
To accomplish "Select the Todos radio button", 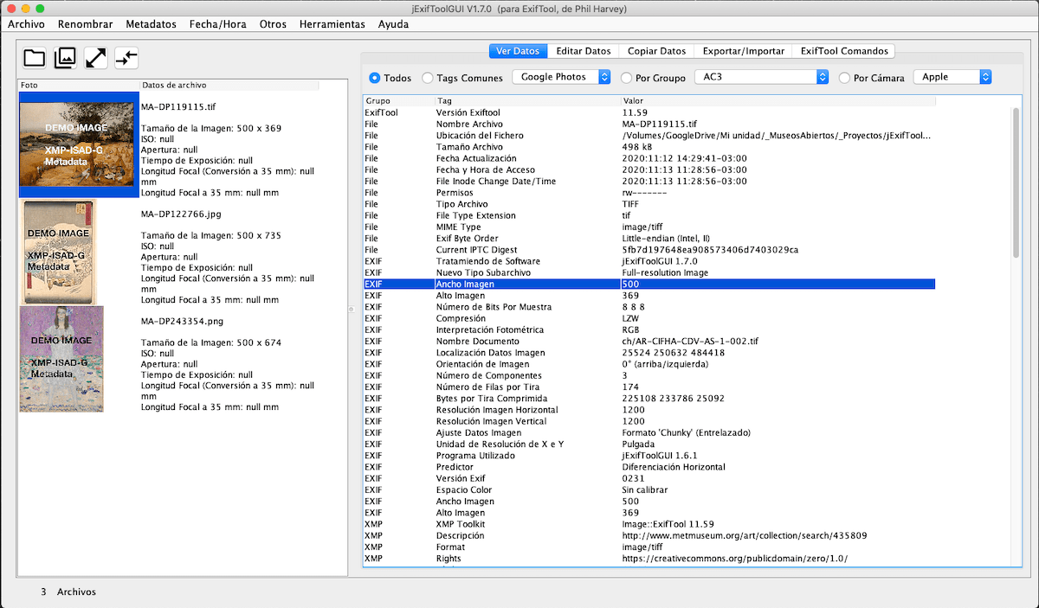I will click(x=375, y=78).
